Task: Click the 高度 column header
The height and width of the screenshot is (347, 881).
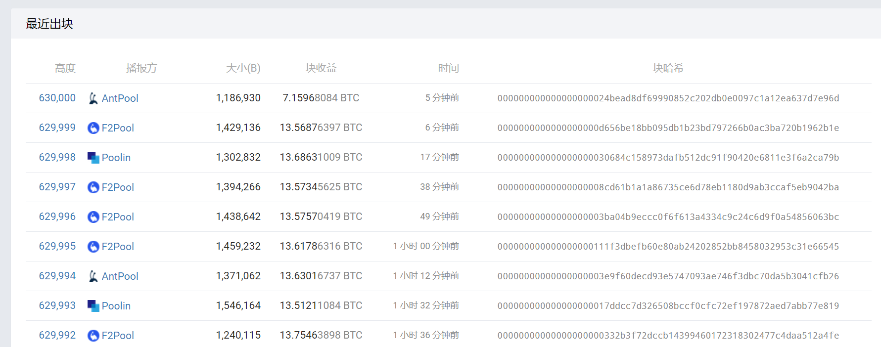Action: 65,68
